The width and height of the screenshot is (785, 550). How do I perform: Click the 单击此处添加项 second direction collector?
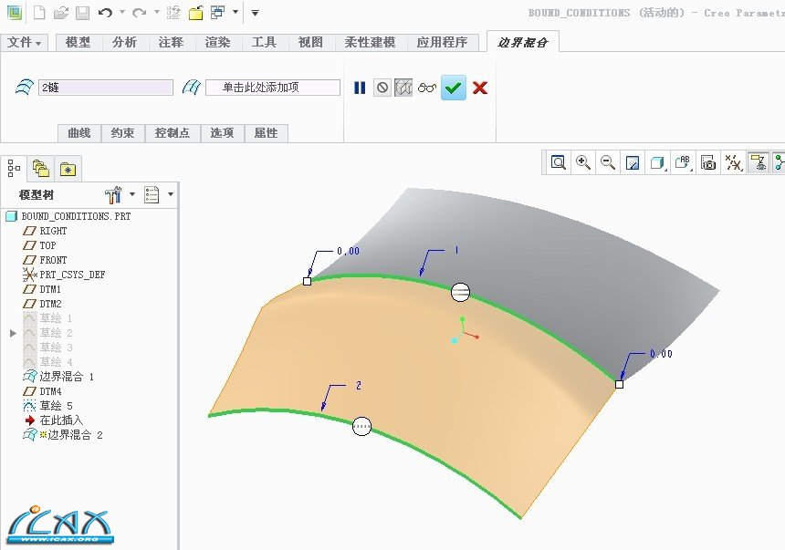(272, 88)
